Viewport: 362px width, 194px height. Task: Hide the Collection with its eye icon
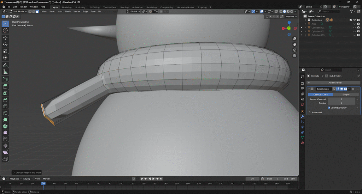coord(354,20)
